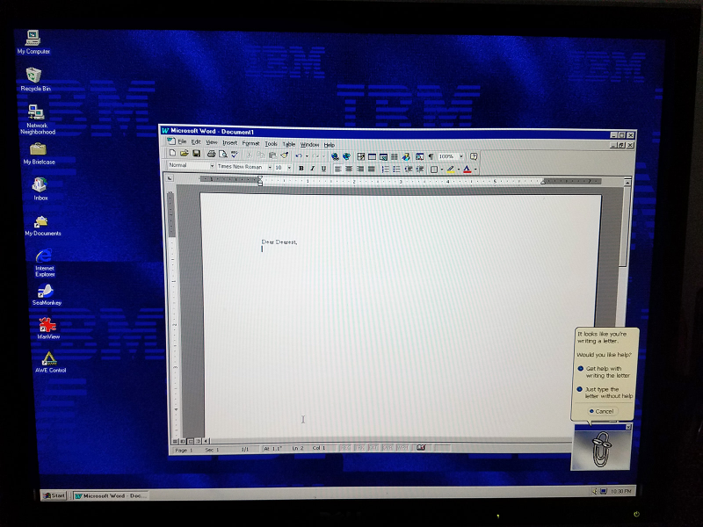This screenshot has height=527, width=703.
Task: Switch to Page Layout View button
Action: click(x=191, y=442)
